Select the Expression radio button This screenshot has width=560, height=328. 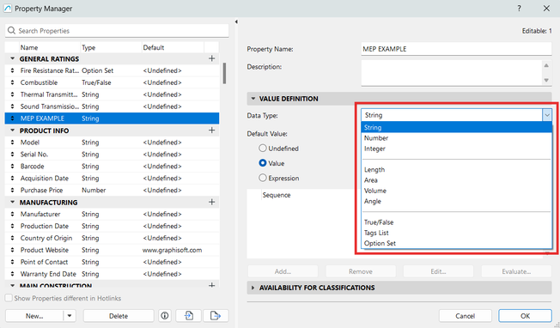tap(263, 178)
